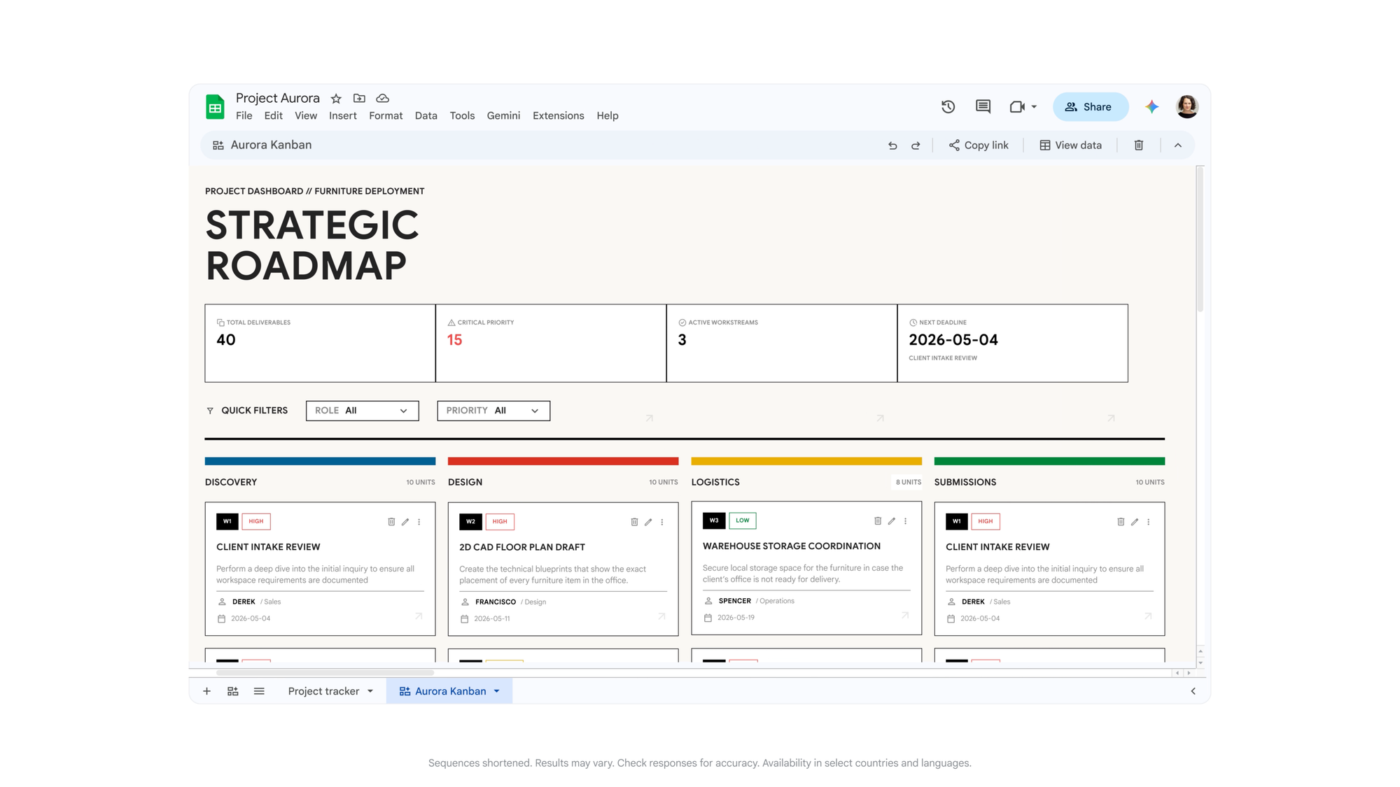Delete the 2D CAD Floor Plan card
The width and height of the screenshot is (1400, 787).
634,522
